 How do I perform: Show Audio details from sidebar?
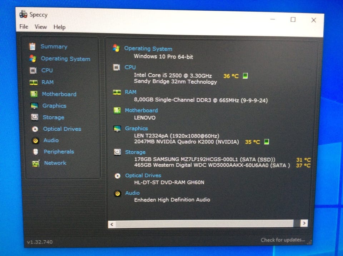point(51,140)
